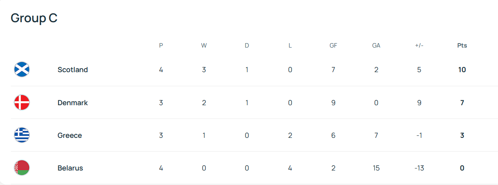Click Belarus goal difference -13
Viewport: 498px width, 185px height.
[x=419, y=168]
